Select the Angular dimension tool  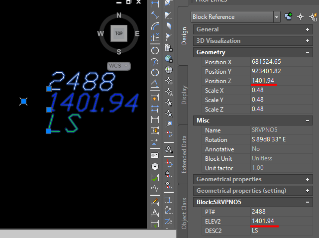(x=155, y=84)
